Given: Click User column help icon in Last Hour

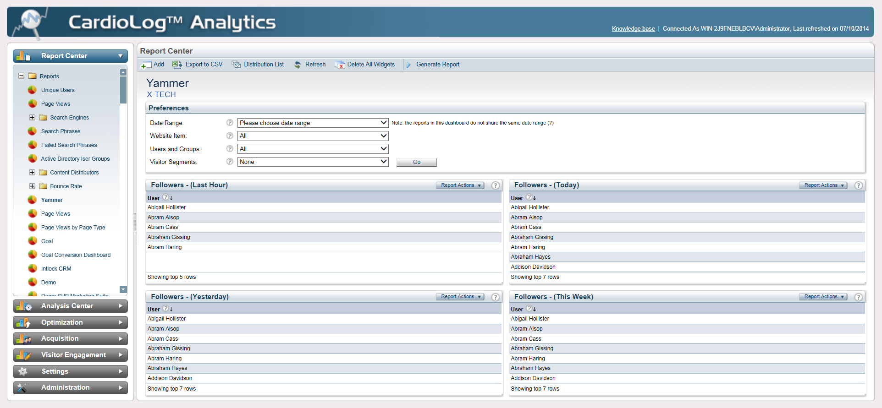Looking at the screenshot, I should click(165, 197).
